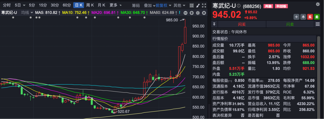Select the drawing brush tool
This screenshot has height=119, width=324.
tap(198, 5)
